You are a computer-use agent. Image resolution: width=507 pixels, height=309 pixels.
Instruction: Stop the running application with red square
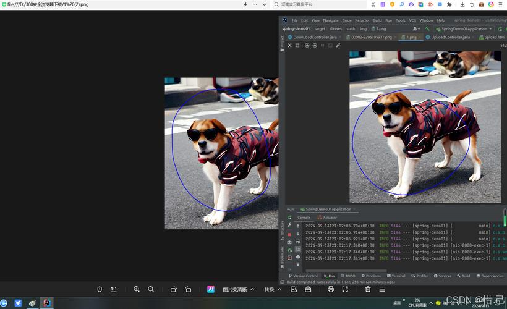point(289,234)
